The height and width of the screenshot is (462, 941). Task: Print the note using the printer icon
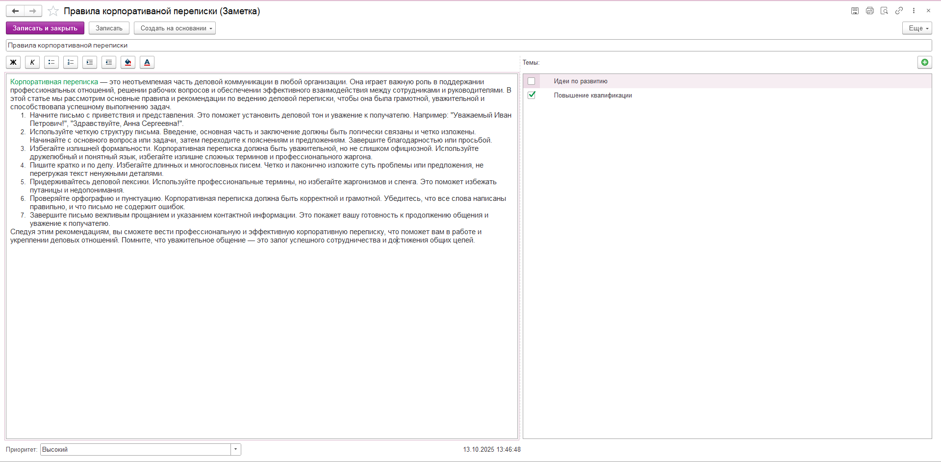(x=869, y=11)
